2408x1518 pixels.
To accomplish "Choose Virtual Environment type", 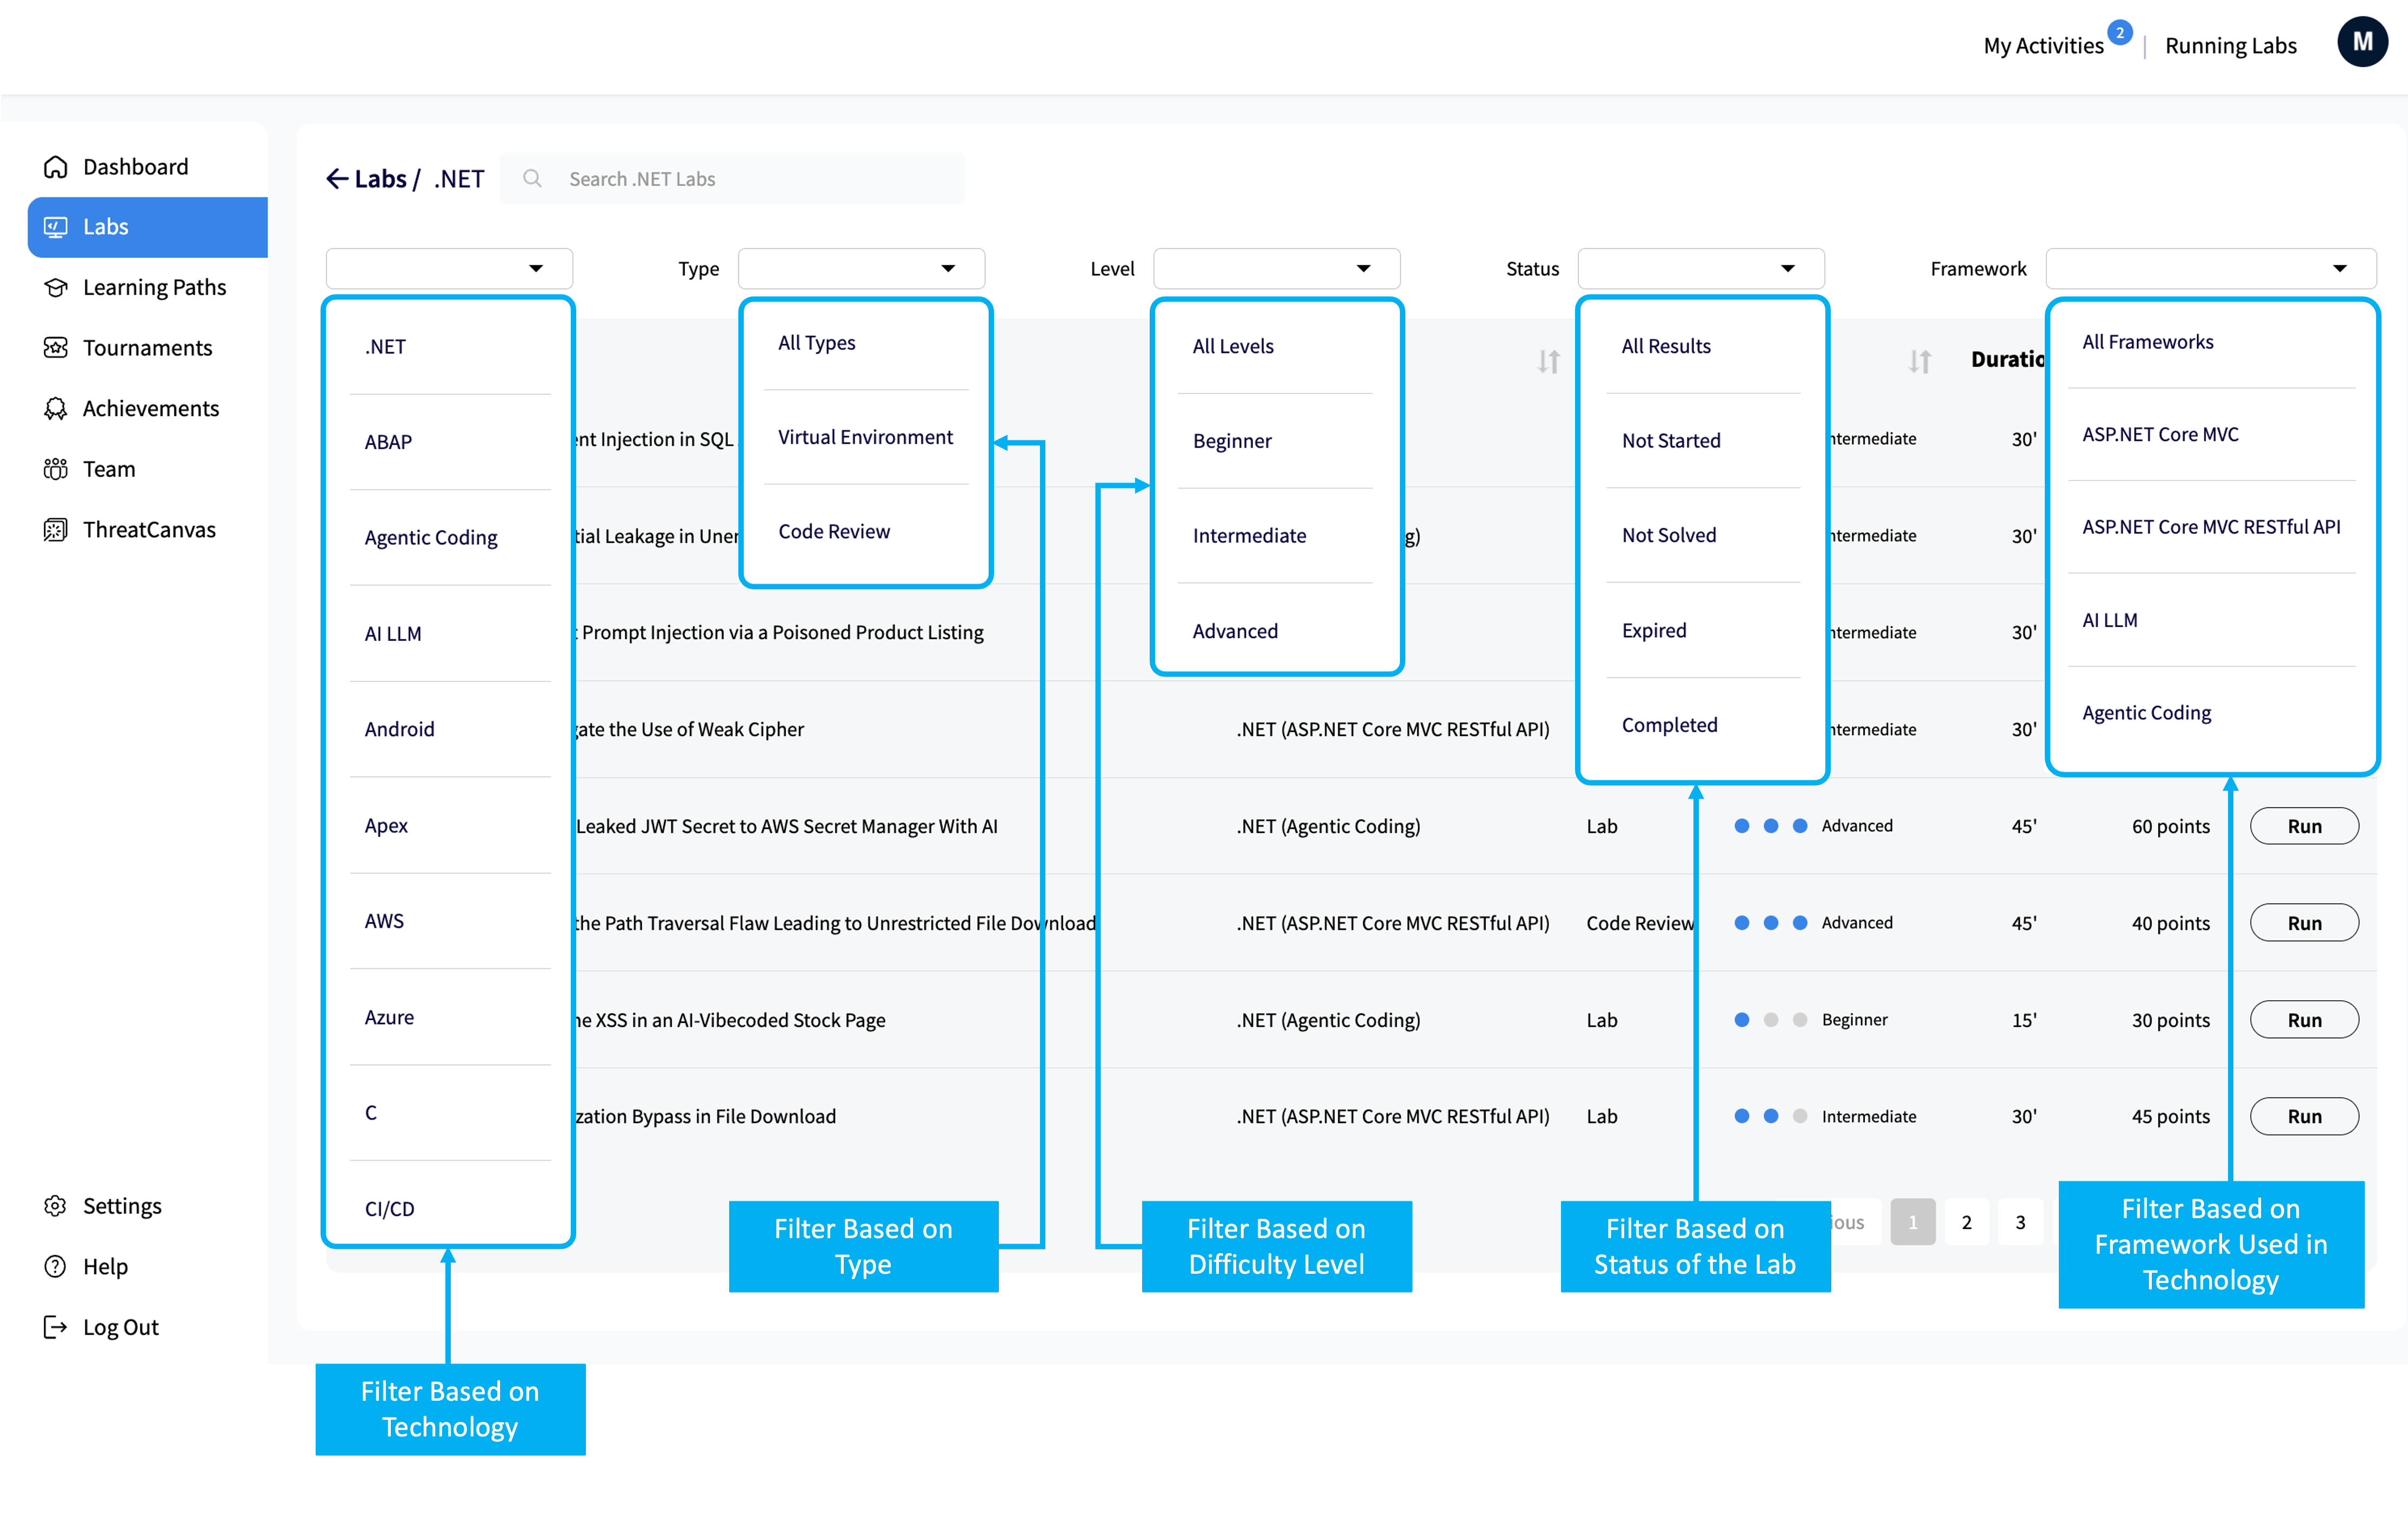I will [866, 437].
